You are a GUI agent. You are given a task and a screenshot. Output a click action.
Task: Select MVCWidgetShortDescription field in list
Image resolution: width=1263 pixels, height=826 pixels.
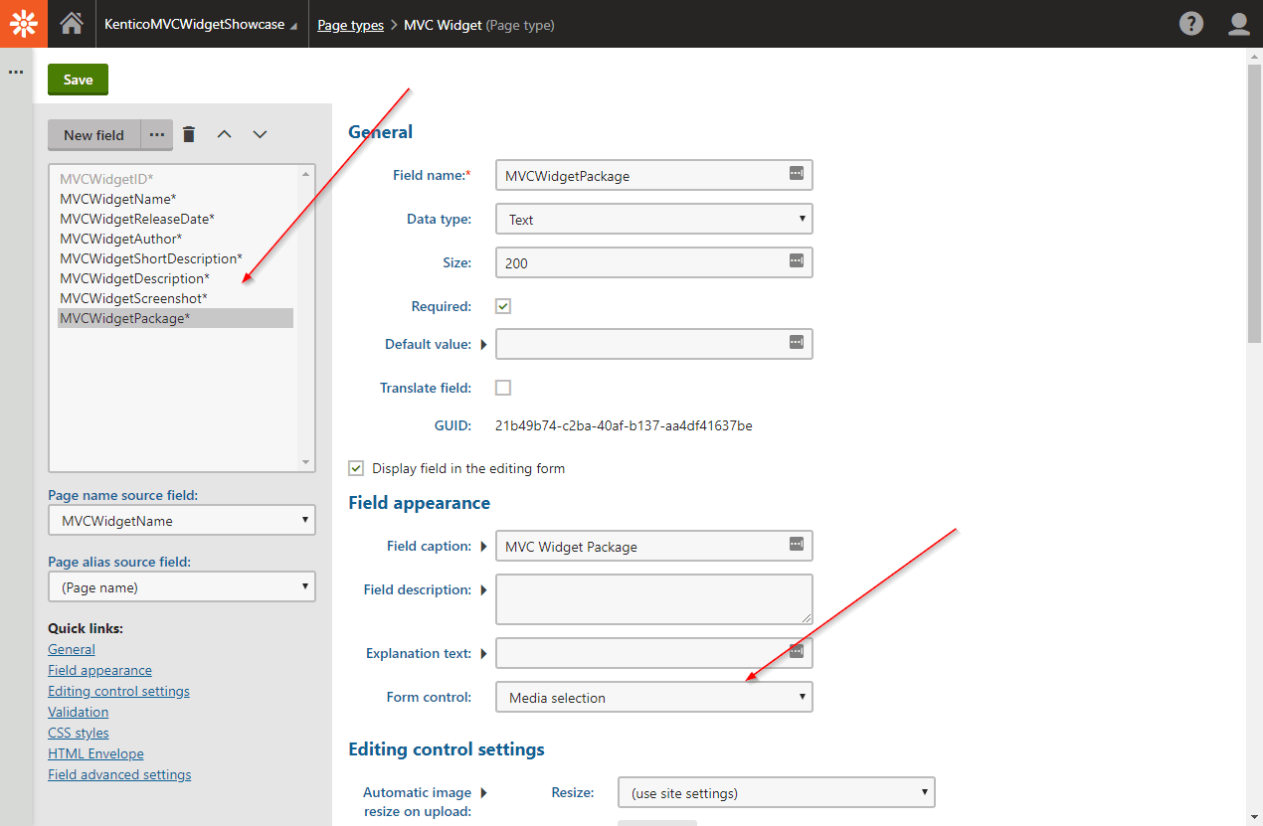[175, 258]
